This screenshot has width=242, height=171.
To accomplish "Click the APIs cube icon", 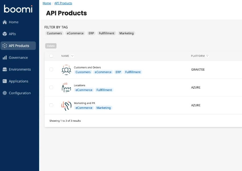I will tap(5, 34).
